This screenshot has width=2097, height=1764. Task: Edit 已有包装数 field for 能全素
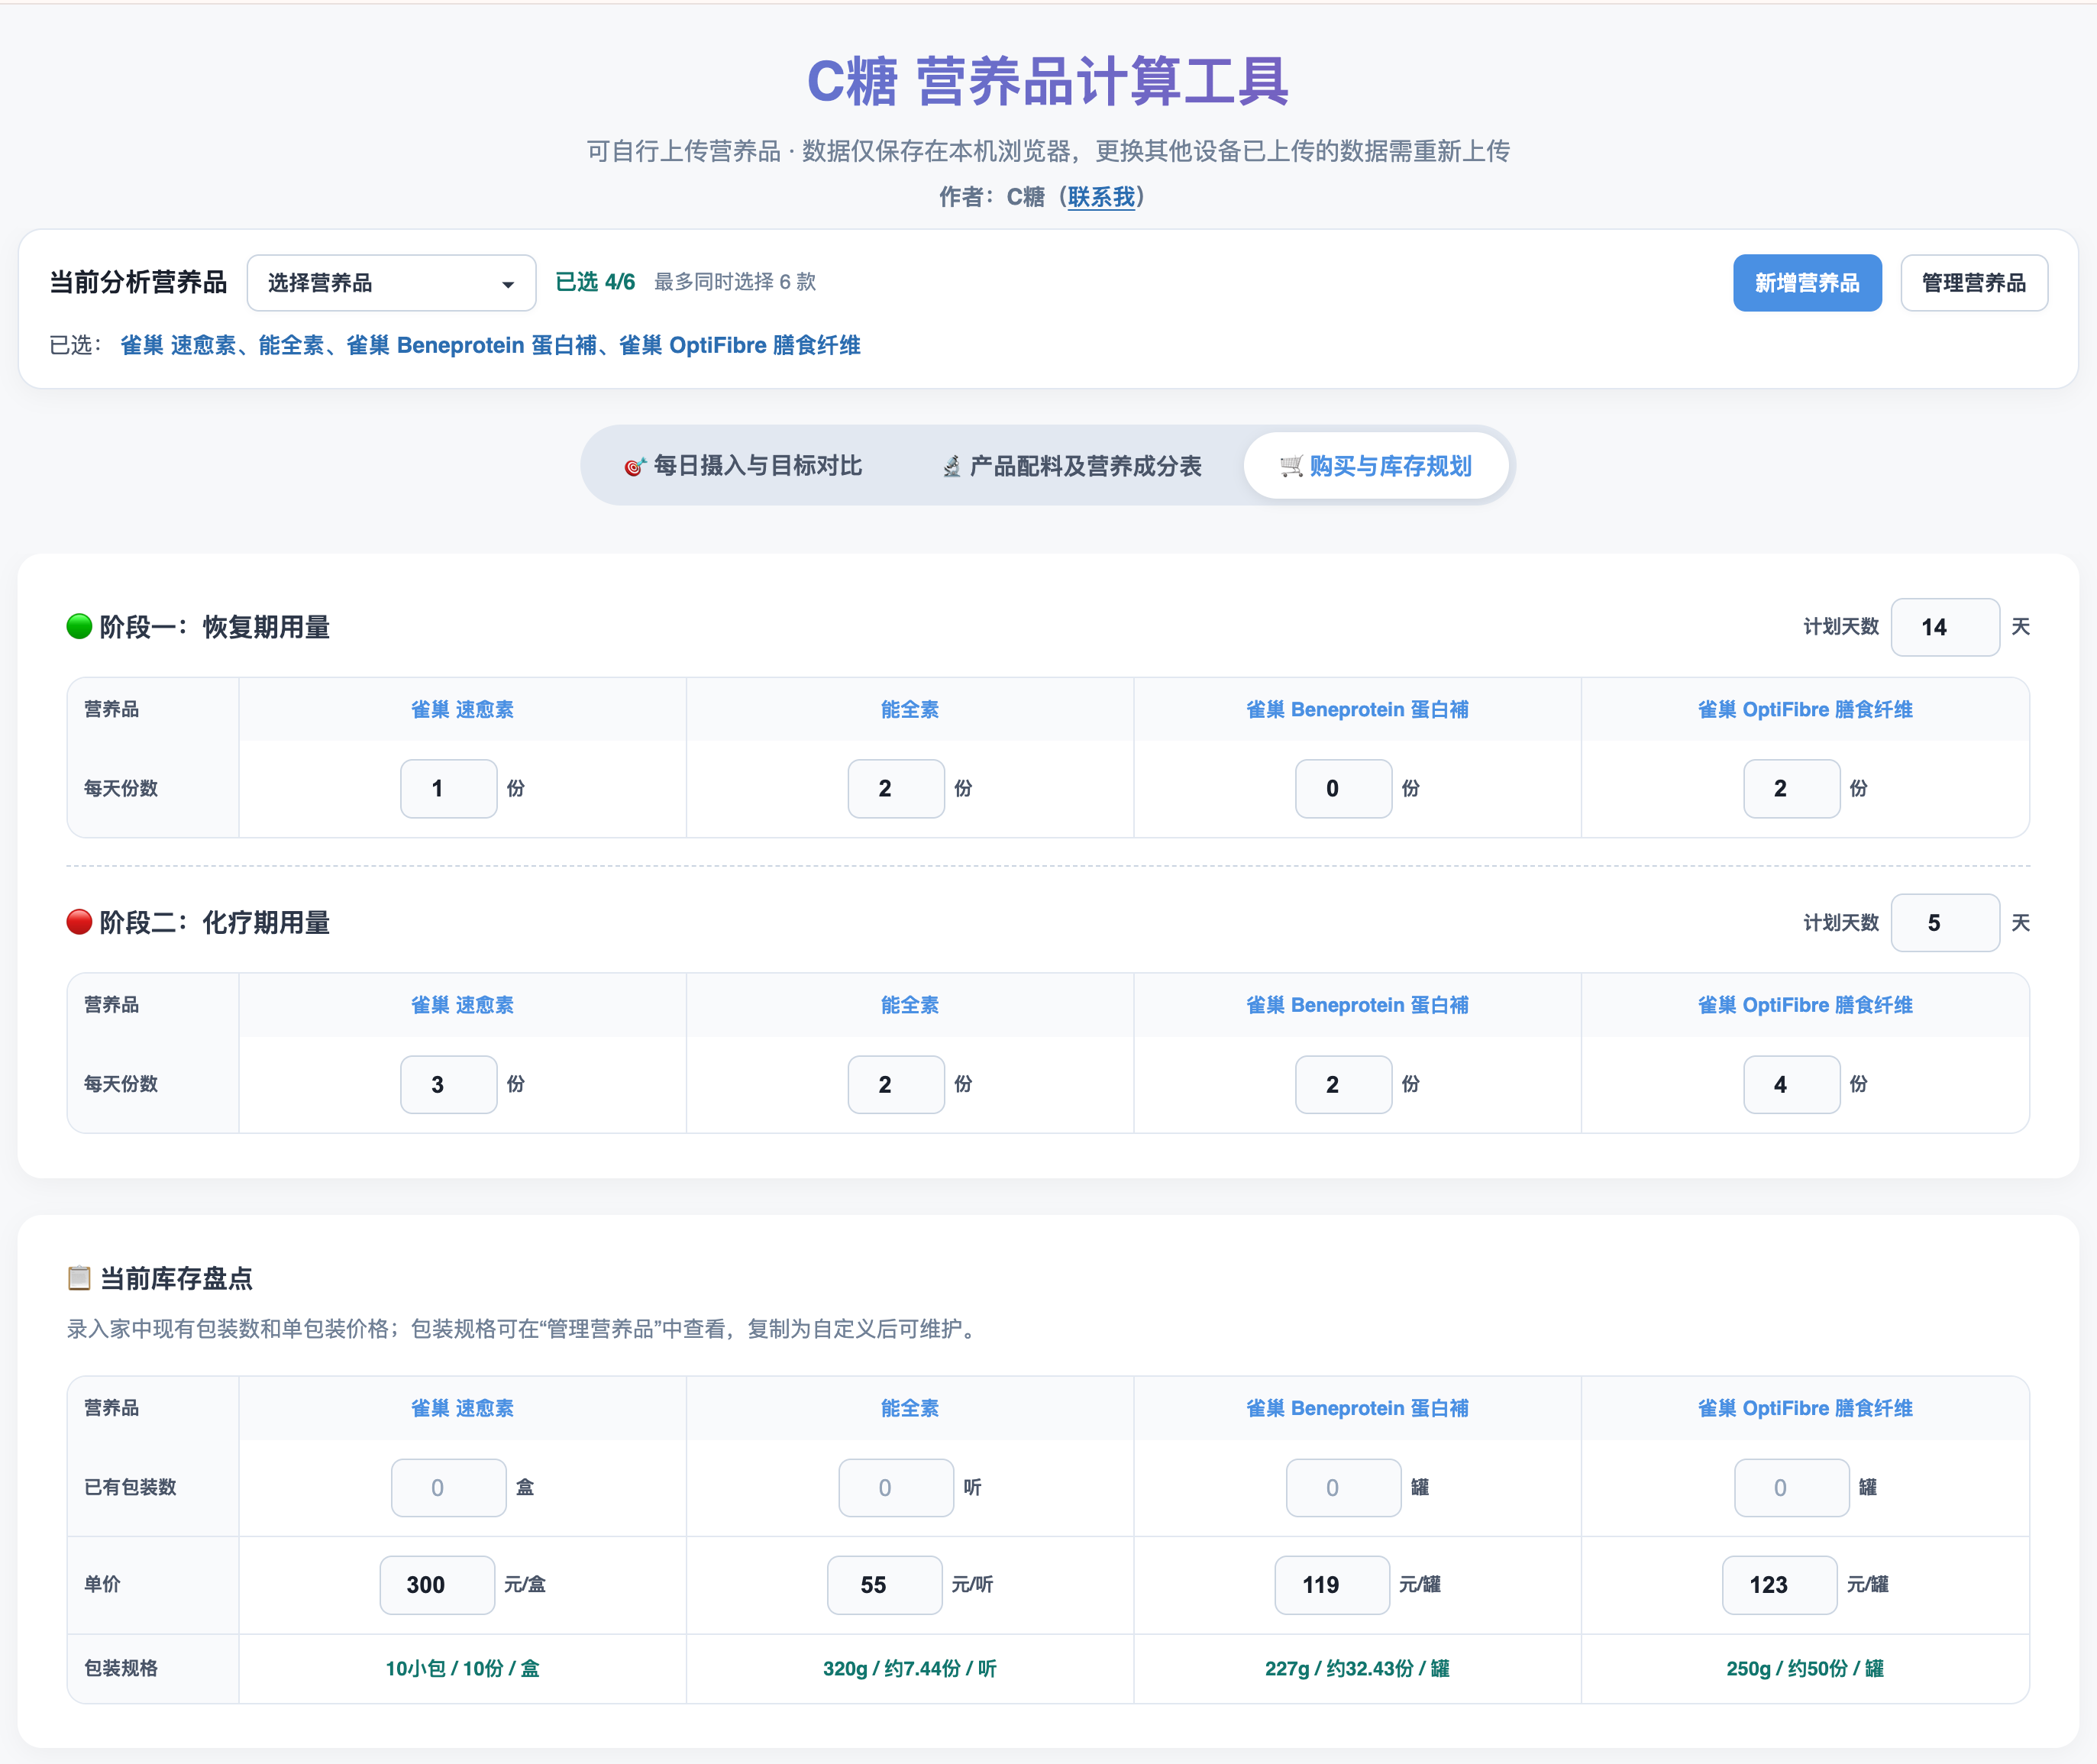click(x=895, y=1487)
